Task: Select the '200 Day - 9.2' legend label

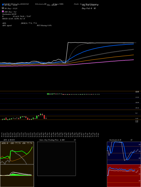Action: click(x=10, y=12)
